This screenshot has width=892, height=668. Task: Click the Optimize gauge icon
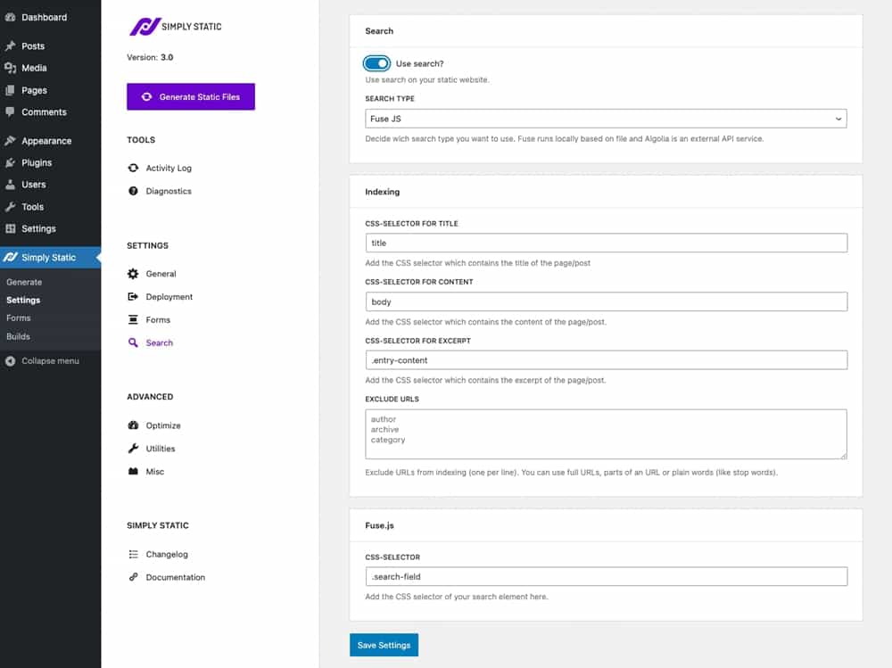coord(133,425)
